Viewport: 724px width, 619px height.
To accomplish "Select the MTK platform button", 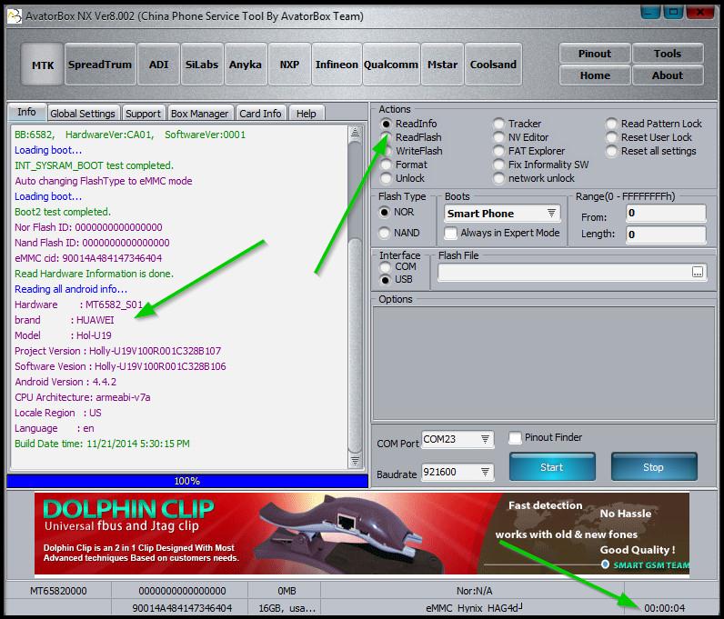I will [43, 65].
